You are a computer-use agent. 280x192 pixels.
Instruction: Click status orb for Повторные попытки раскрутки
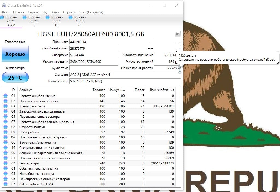(5, 137)
